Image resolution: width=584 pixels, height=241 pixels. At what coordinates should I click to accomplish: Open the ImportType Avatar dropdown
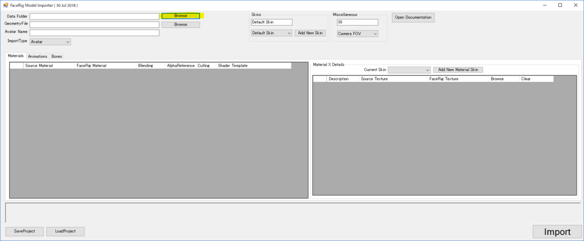pos(50,42)
